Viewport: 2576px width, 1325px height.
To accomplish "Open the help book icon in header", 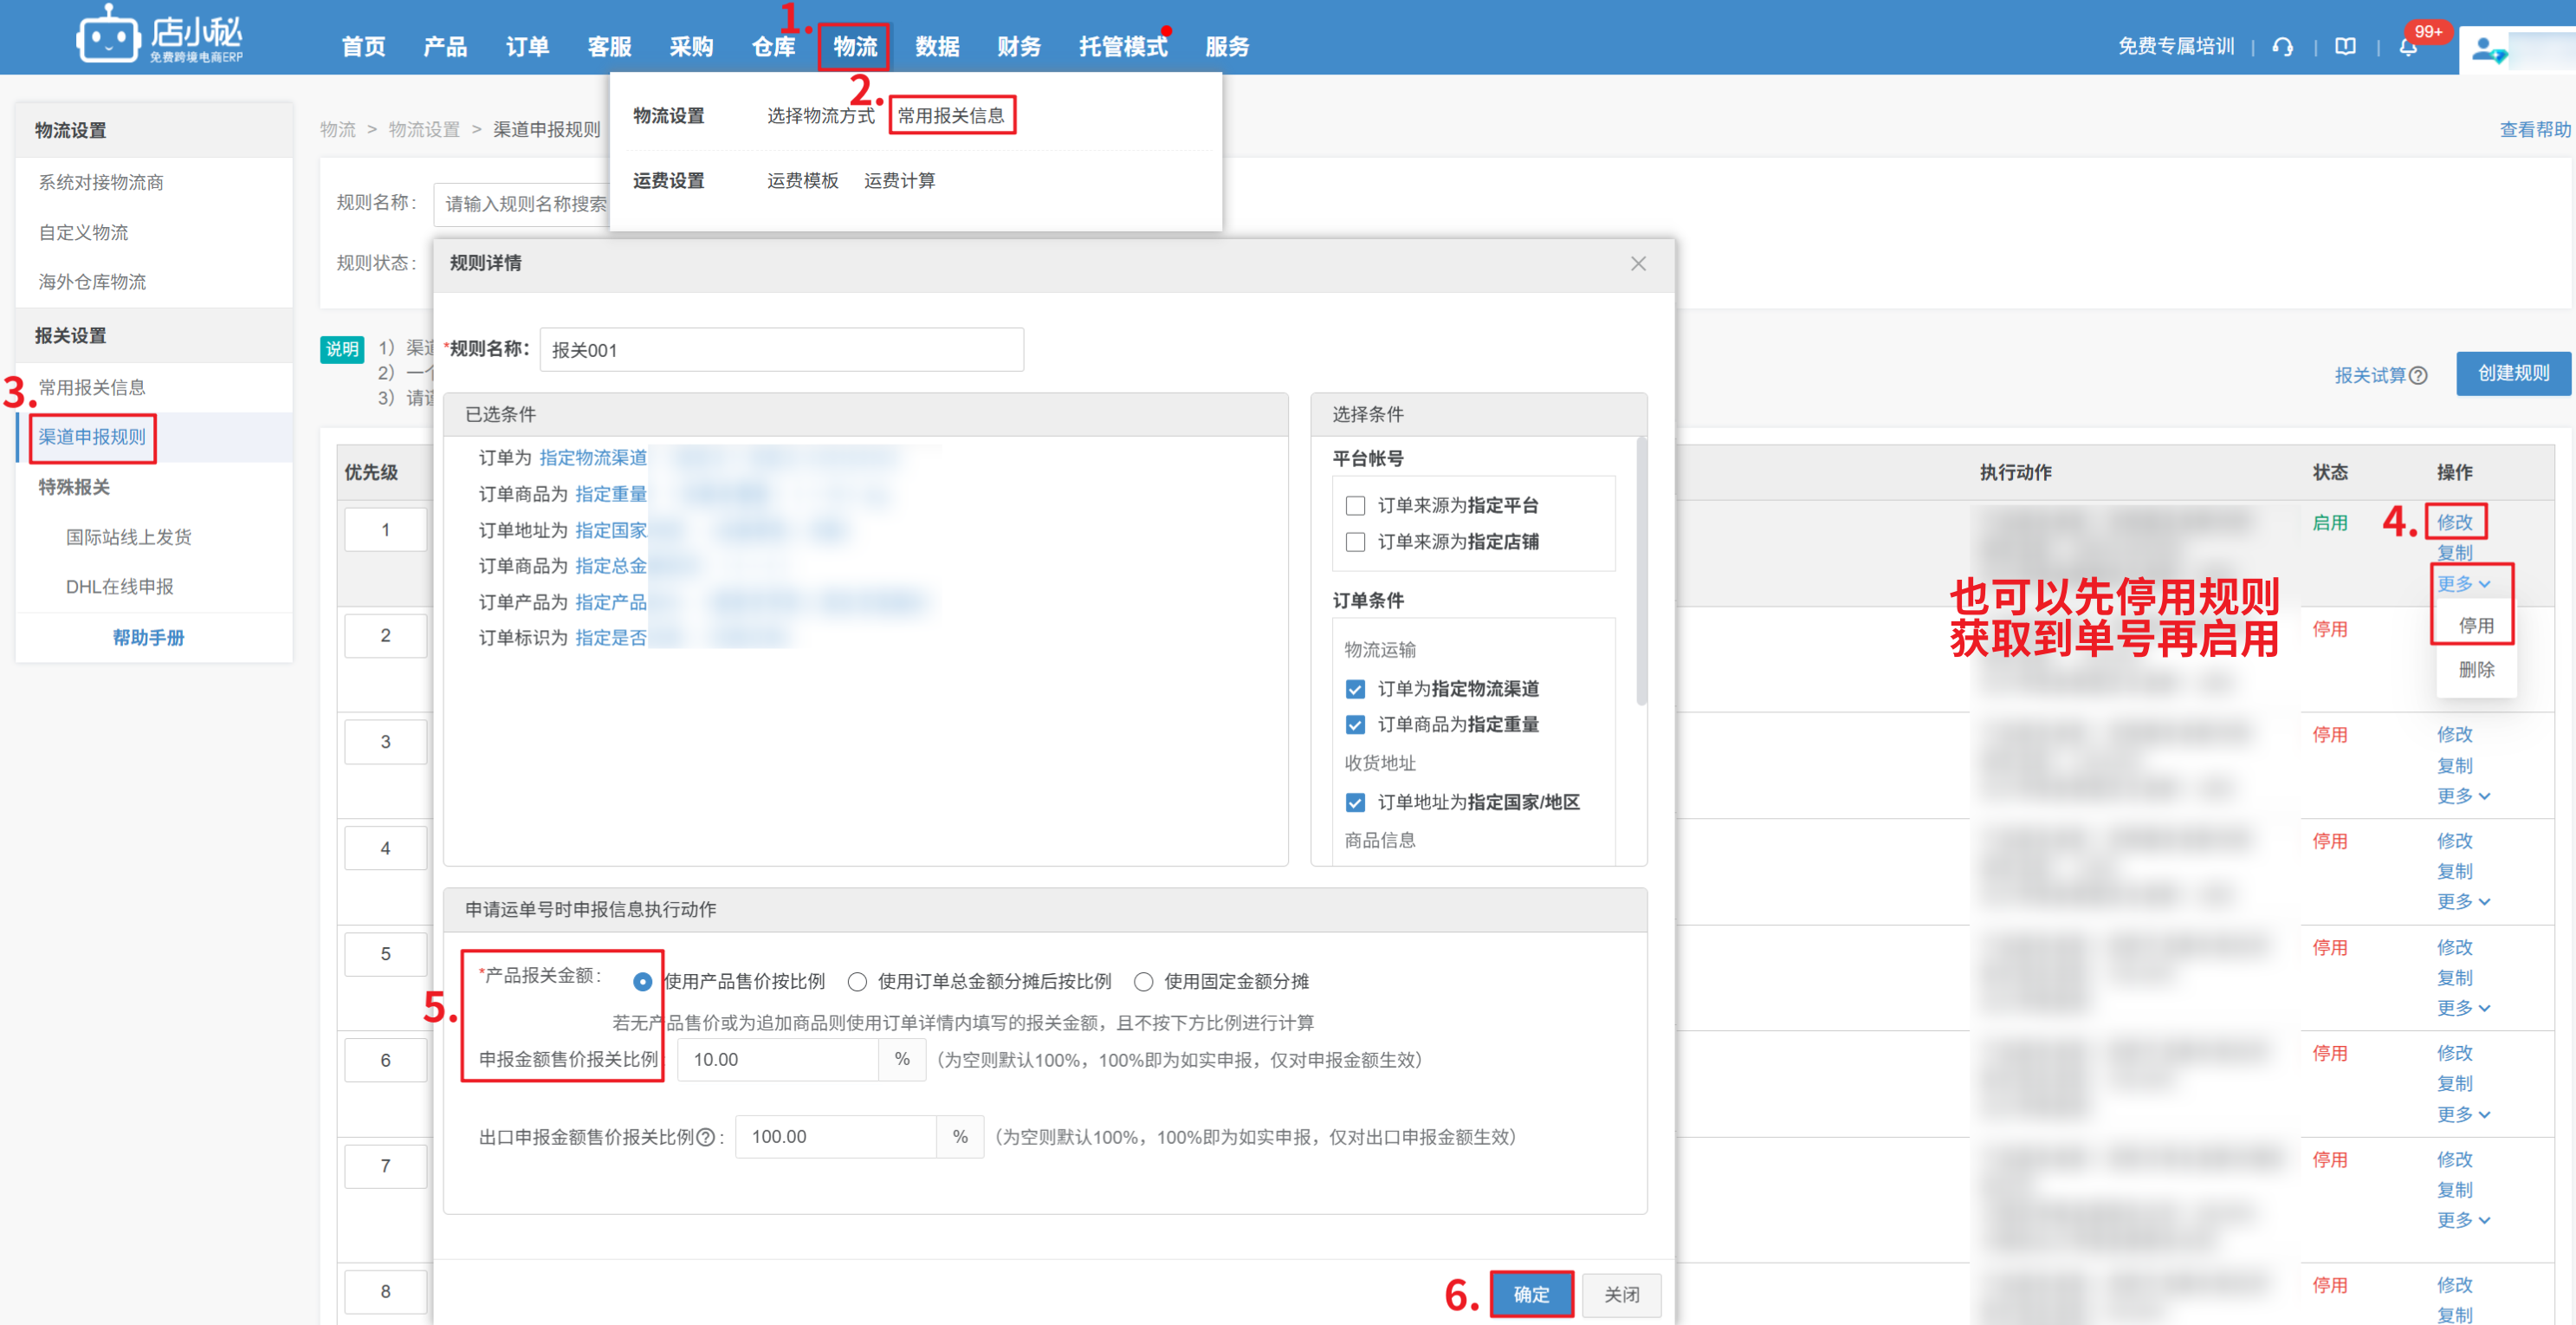I will pyautogui.click(x=2345, y=46).
